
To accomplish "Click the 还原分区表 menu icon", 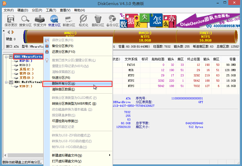I will tap(47, 52).
